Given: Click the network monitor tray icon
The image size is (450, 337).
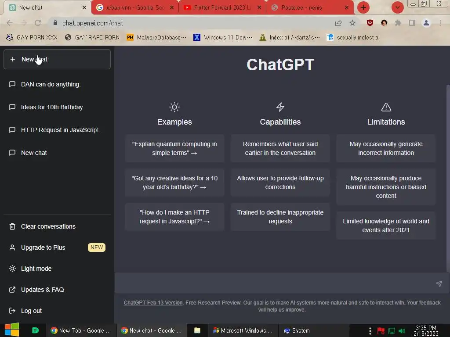Looking at the screenshot, I should click(x=392, y=331).
